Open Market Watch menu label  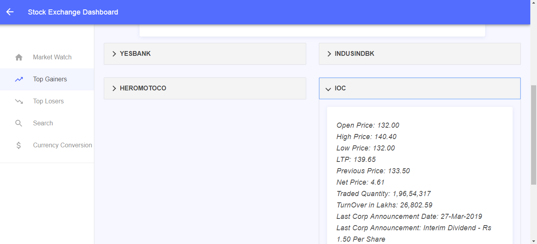(52, 57)
